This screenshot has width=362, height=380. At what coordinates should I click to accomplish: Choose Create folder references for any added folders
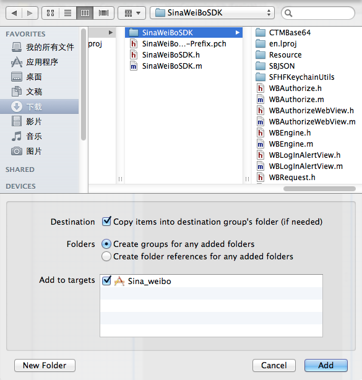click(106, 256)
